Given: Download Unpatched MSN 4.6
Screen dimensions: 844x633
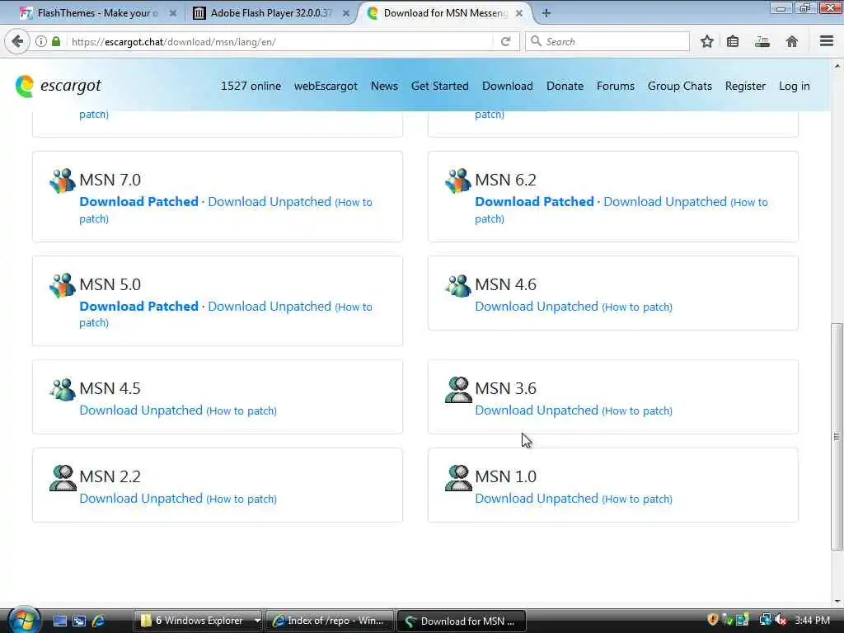Looking at the screenshot, I should 537,306.
